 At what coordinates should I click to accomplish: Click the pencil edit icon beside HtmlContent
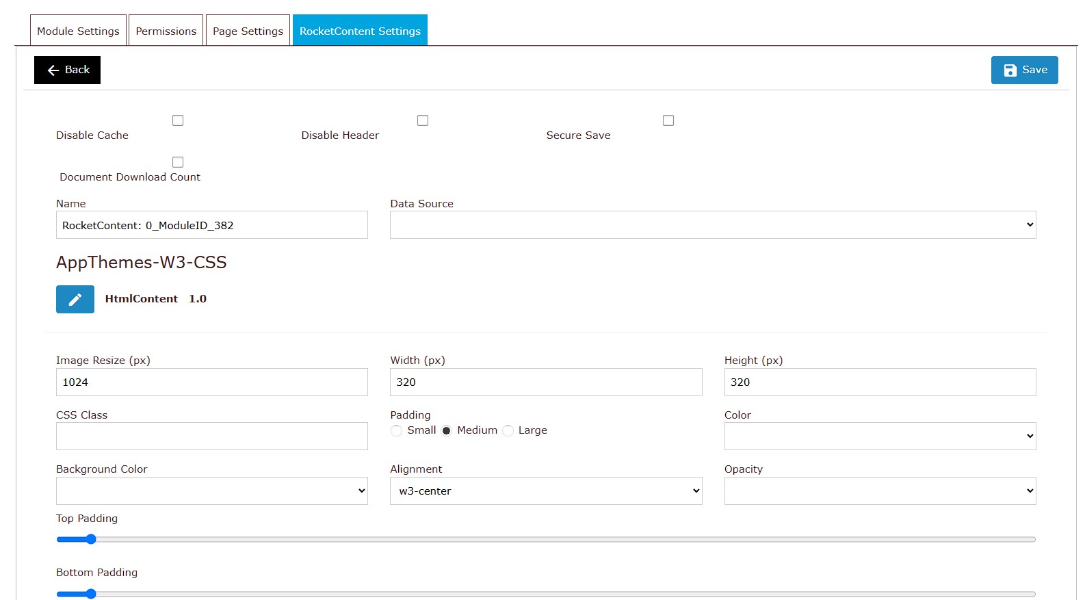coord(75,299)
